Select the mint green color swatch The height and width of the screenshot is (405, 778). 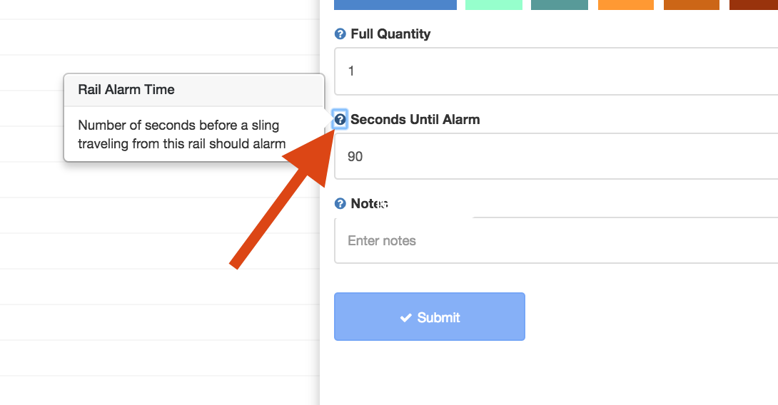[x=494, y=5]
